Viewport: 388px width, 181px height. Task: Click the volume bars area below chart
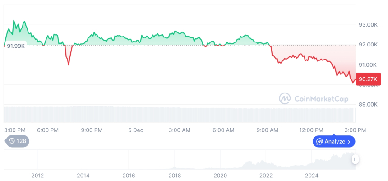[180, 114]
